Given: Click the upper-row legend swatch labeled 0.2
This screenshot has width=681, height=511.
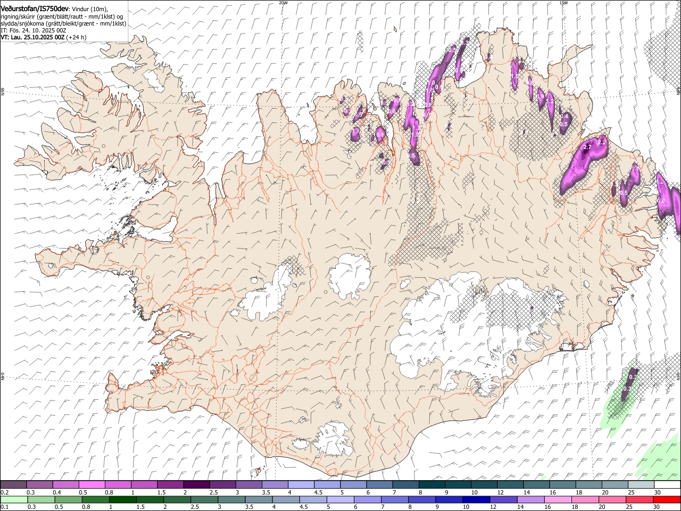Looking at the screenshot, I should (13, 485).
